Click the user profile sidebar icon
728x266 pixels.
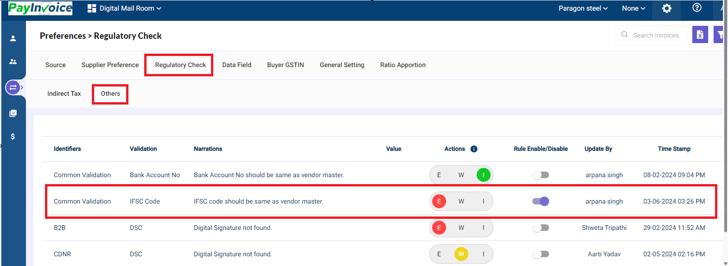click(13, 38)
